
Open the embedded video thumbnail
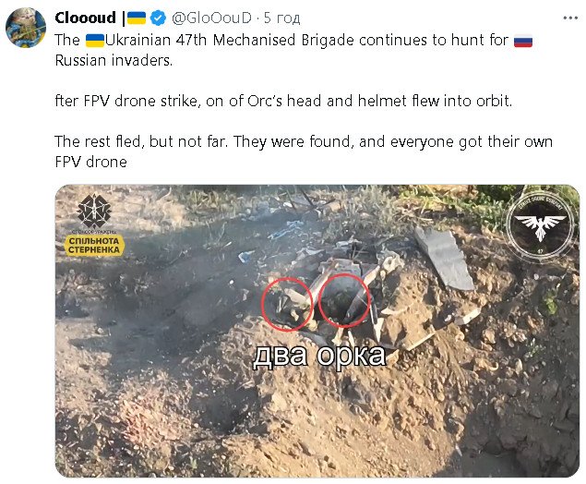coord(317,331)
